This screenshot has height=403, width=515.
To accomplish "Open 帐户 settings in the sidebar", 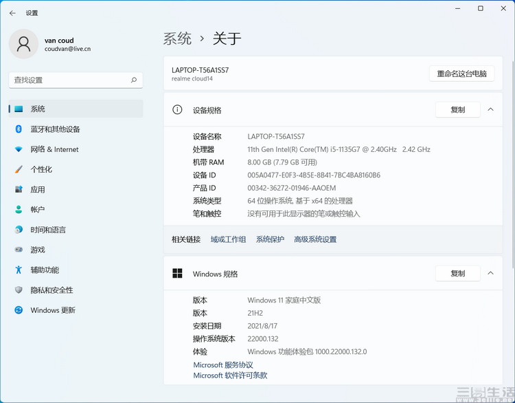I will click(x=76, y=210).
